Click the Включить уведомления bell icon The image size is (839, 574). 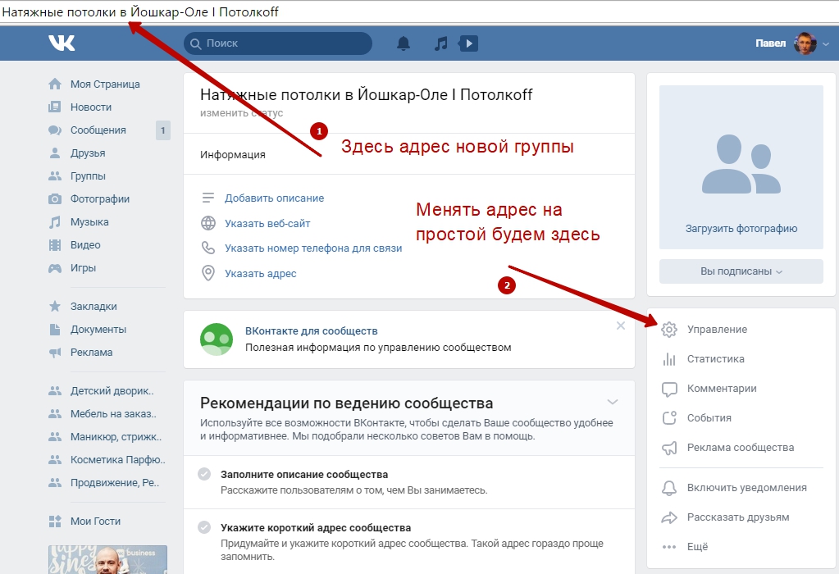click(669, 488)
